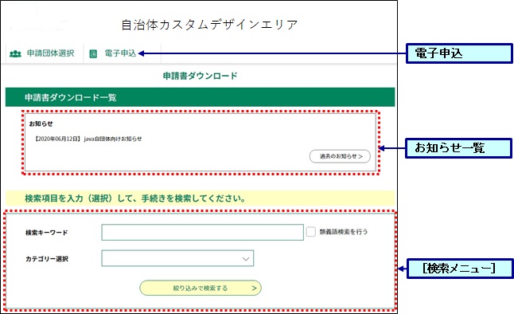This screenshot has width=514, height=314.
Task: Click the 類義語検索を行う label text
Action: pos(343,232)
